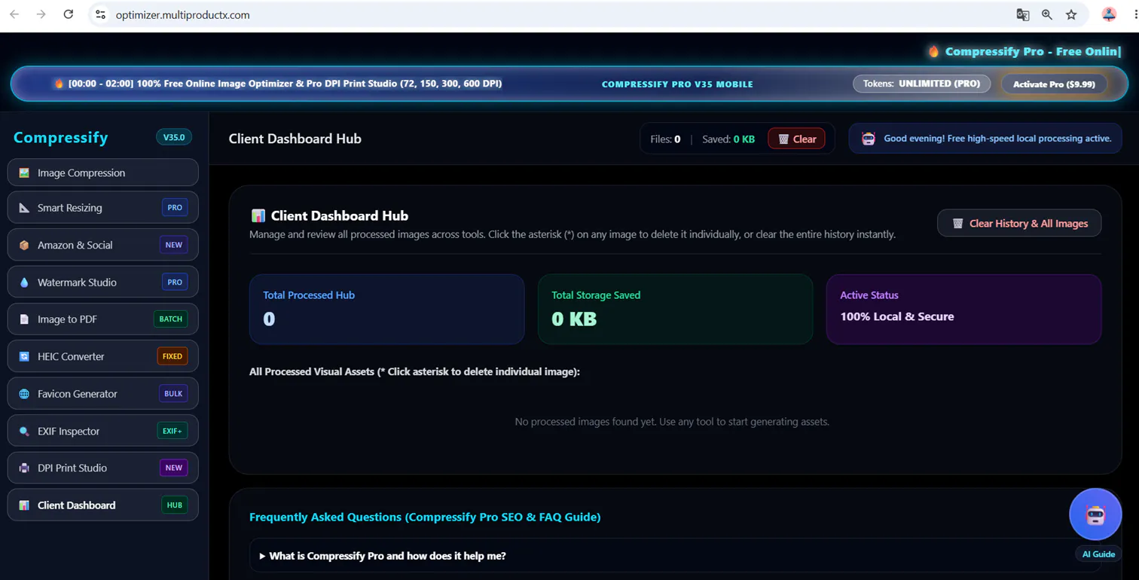Screen dimensions: 1139x580
Task: Click the Favicon Generator globe icon
Action: pos(24,394)
